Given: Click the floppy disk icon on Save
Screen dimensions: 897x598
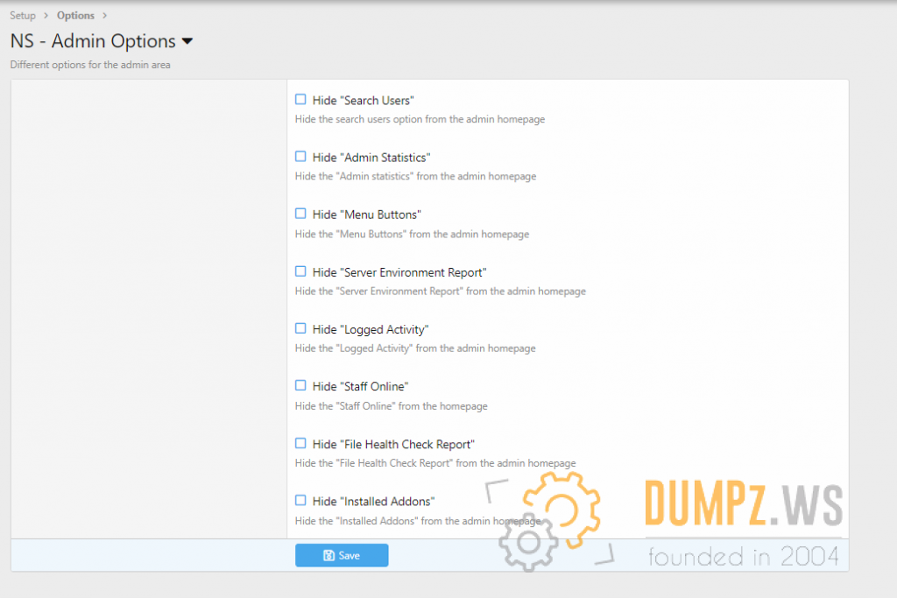Looking at the screenshot, I should [x=328, y=555].
